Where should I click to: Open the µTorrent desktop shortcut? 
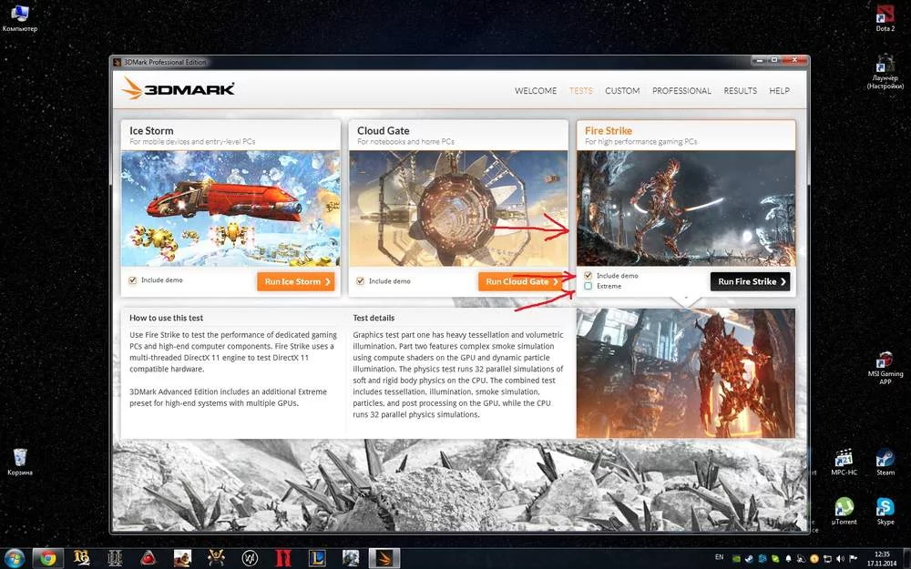(844, 511)
